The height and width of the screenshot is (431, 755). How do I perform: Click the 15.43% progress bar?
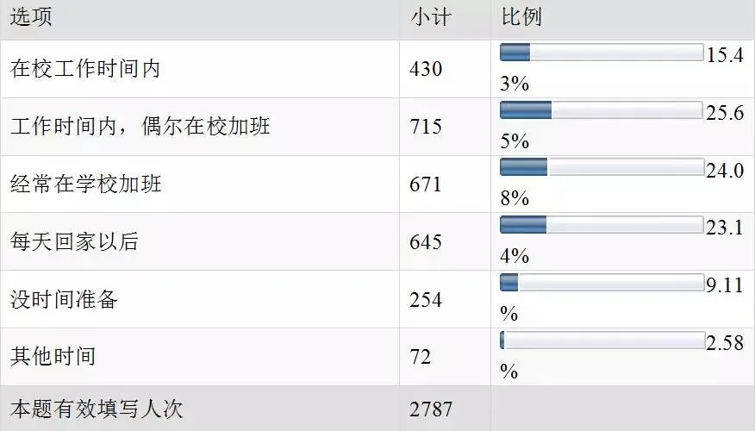[x=602, y=53]
